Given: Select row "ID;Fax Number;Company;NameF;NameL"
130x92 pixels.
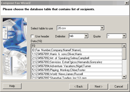Looking at the screenshot, I should click(x=76, y=50).
